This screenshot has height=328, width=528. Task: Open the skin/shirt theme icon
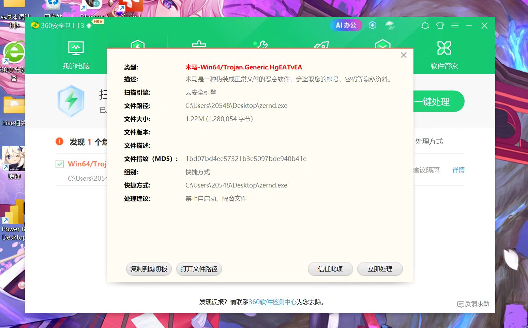point(440,26)
